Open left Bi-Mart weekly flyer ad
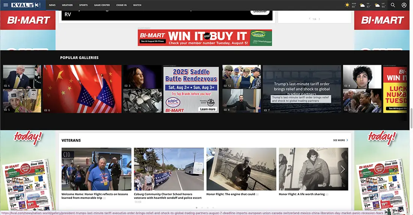Viewport: 413px width, 215px height. [x=28, y=185]
